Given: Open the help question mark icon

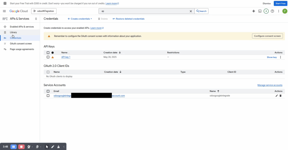Looking at the screenshot, I should click(x=272, y=11).
